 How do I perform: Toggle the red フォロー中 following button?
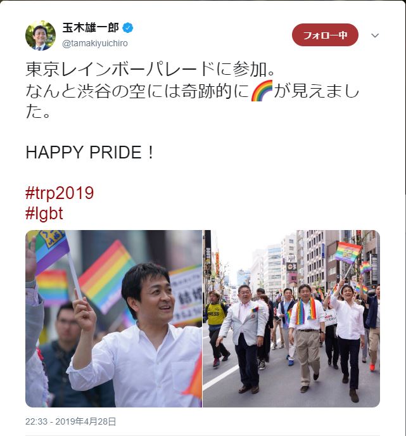pos(325,35)
